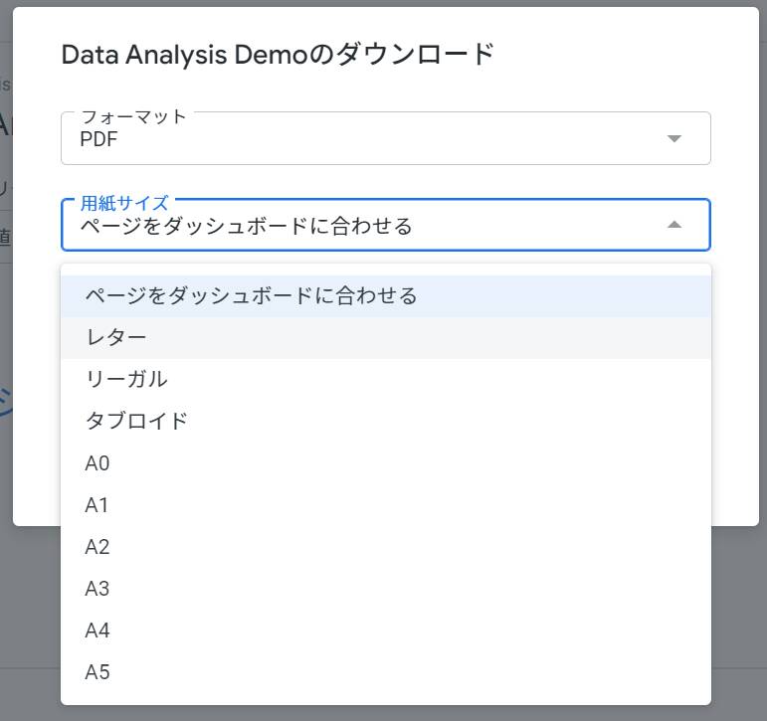Pick the A5 paper size option
Image resolution: width=767 pixels, height=721 pixels.
click(97, 672)
